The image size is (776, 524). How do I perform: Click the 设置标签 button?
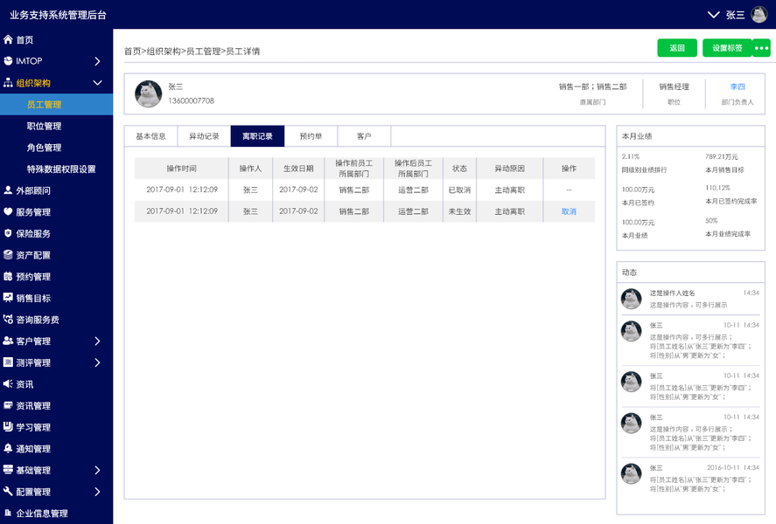727,48
